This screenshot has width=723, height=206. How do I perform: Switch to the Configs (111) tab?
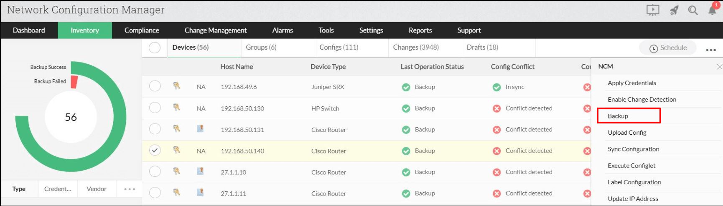(x=339, y=48)
